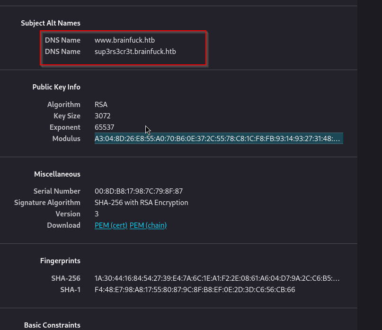
Task: Click the Signature Algorithm label
Action: point(47,203)
